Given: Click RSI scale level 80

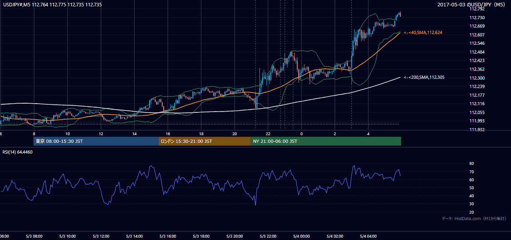Looking at the screenshot, I should pos(472,164).
